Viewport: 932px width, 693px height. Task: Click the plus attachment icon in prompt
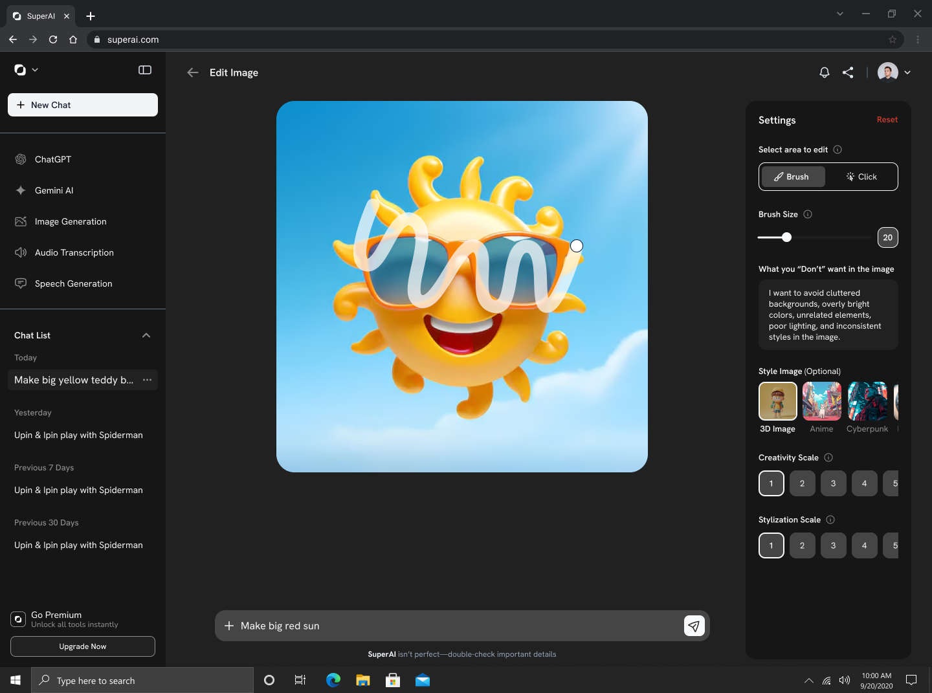(x=229, y=626)
